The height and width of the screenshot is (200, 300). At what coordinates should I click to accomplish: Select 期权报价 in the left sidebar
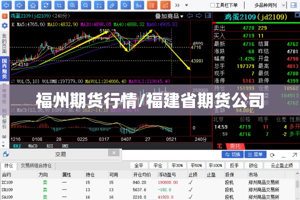(4, 118)
